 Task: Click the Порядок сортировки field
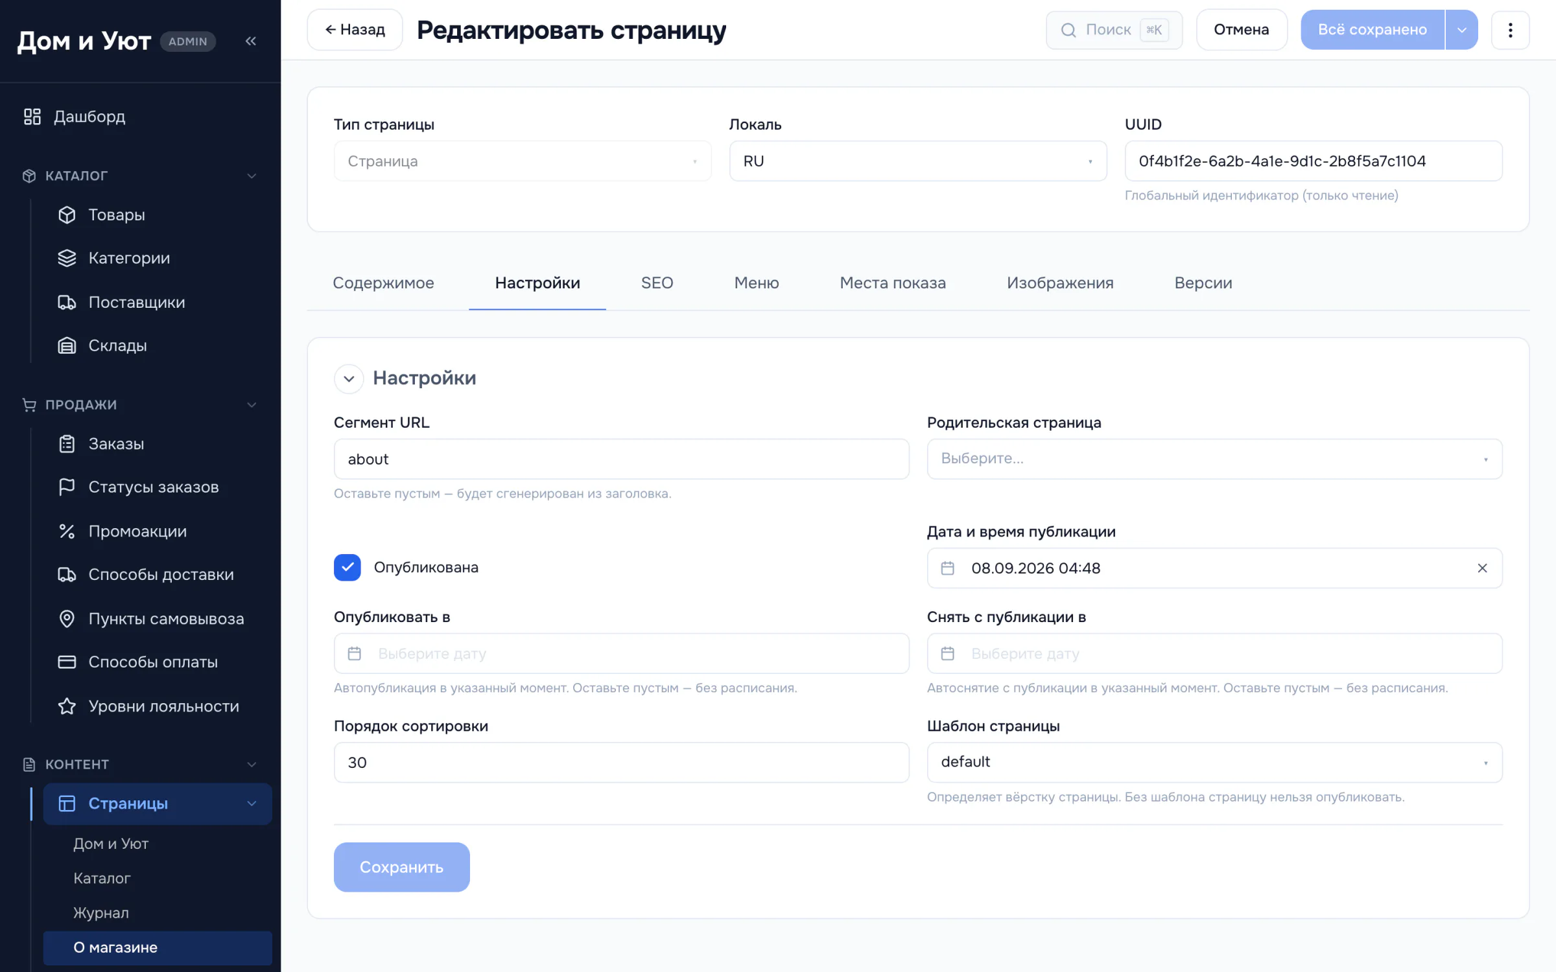point(621,762)
